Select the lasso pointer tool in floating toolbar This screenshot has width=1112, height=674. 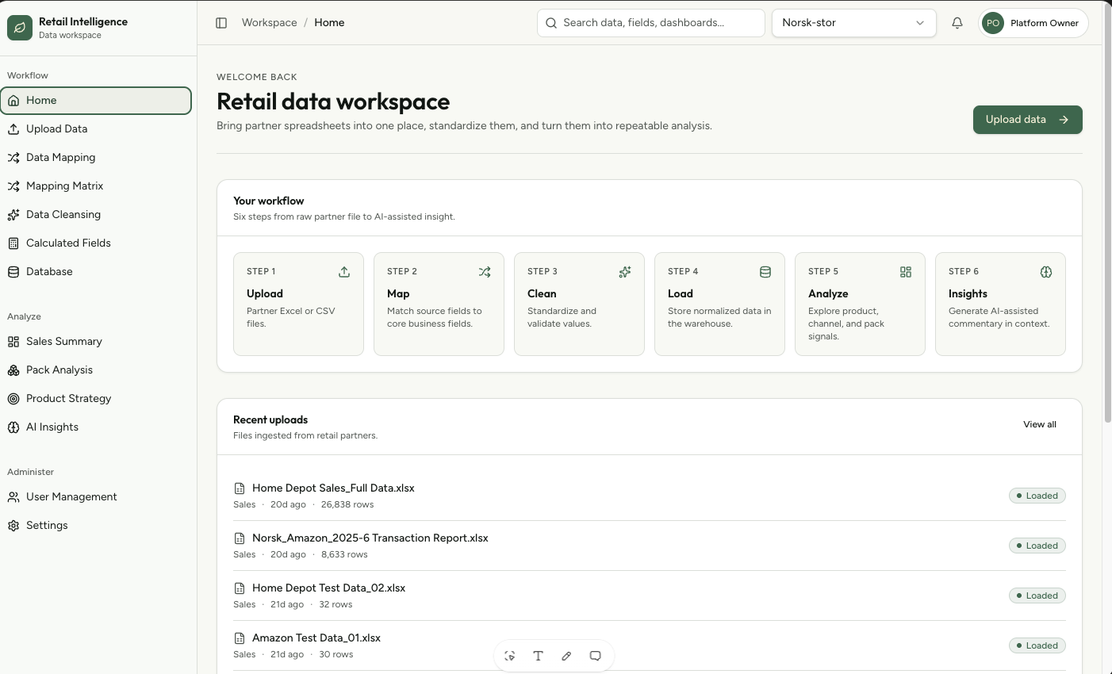click(510, 656)
